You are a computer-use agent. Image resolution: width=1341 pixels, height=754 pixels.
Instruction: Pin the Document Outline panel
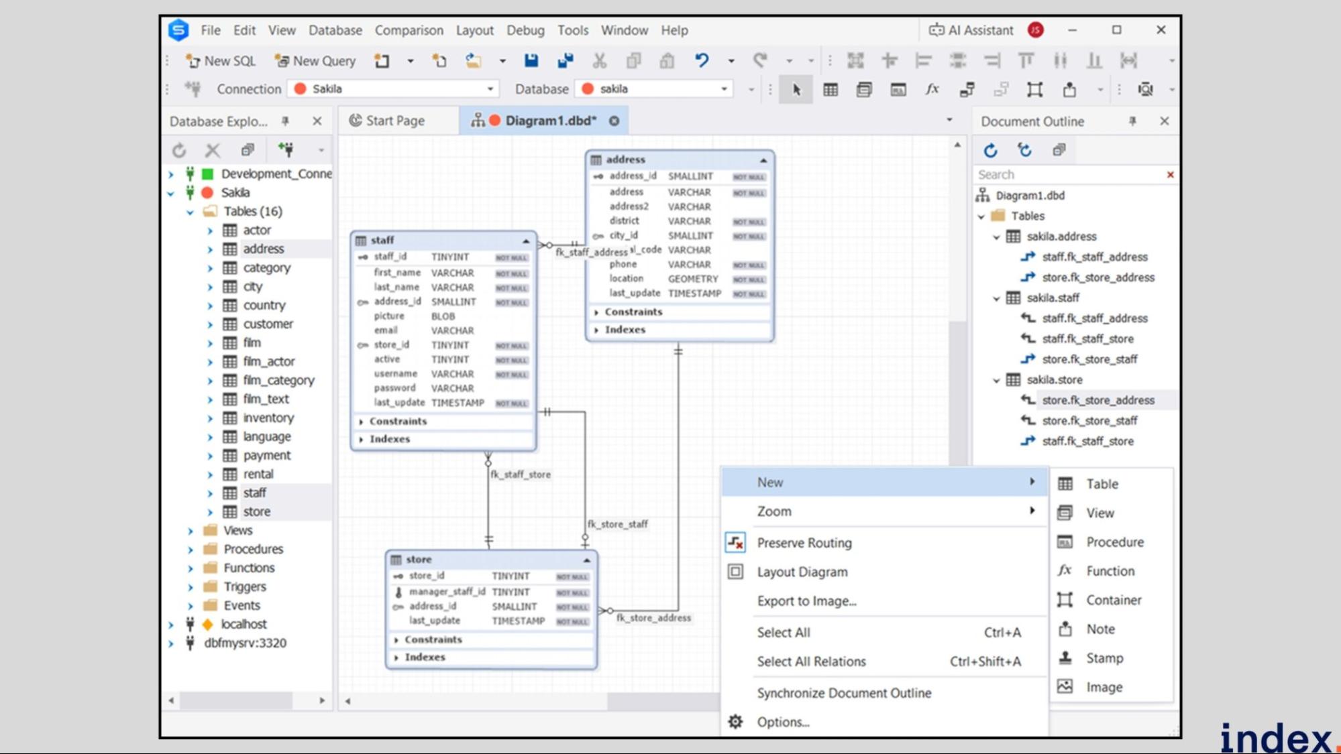click(1132, 121)
